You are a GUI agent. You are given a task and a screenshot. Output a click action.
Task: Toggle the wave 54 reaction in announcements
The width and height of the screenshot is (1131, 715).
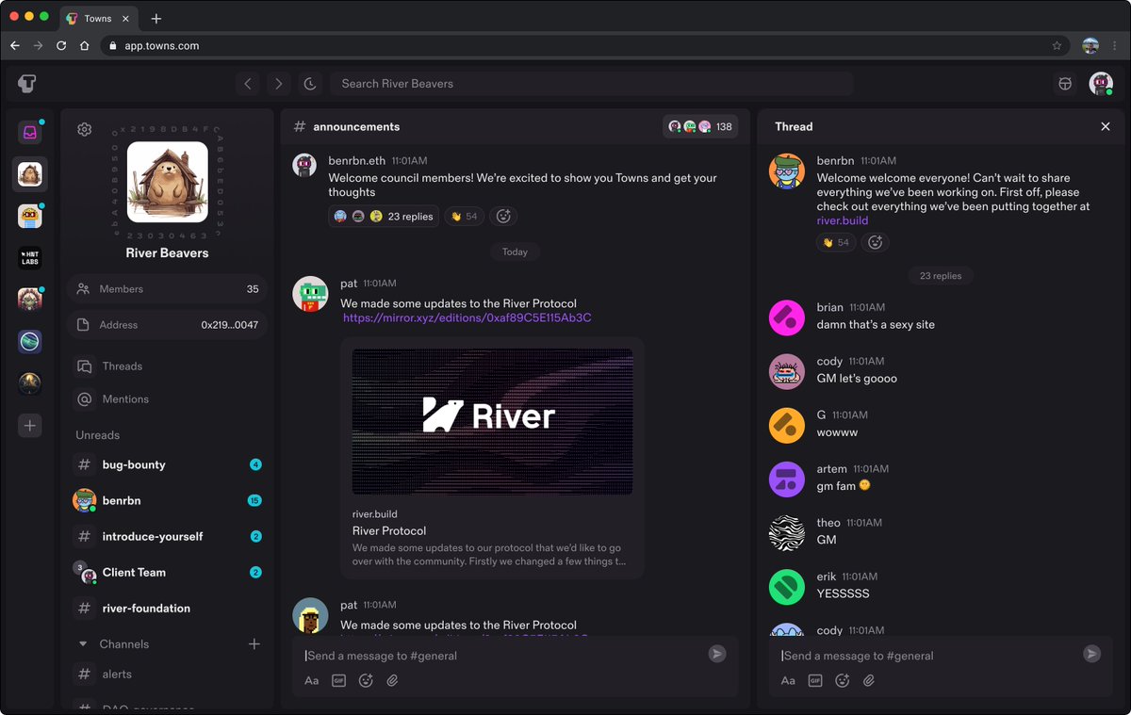[464, 217]
